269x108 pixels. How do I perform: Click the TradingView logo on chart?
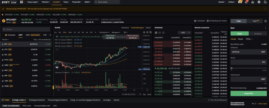pyautogui.click(x=57, y=67)
